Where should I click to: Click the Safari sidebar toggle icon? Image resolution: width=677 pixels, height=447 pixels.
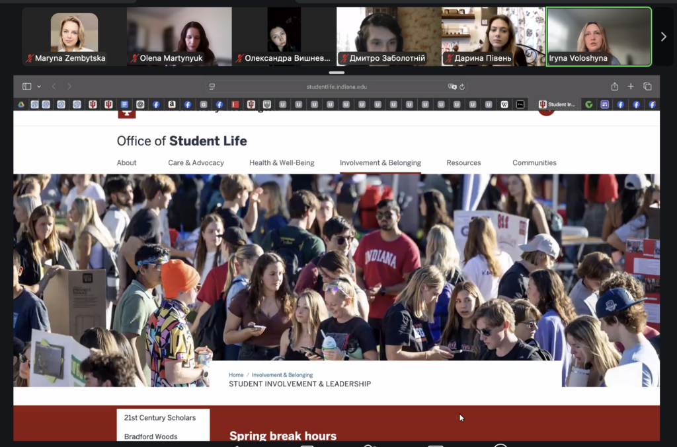click(x=26, y=86)
